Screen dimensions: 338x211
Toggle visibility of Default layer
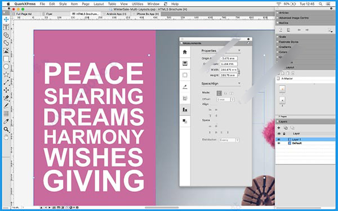coord(279,143)
